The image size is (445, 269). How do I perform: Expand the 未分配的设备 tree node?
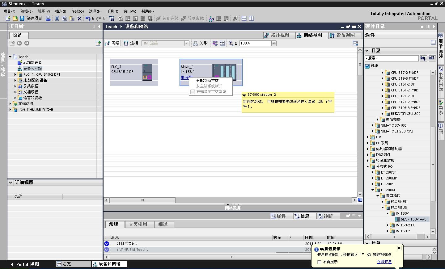point(15,80)
